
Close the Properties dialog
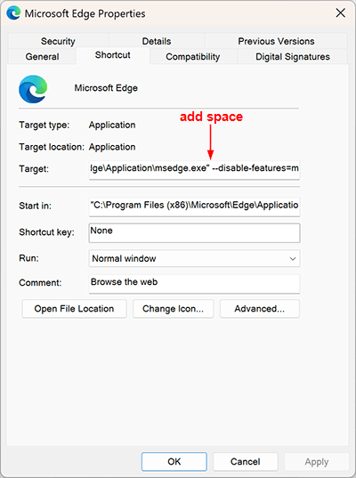(341, 12)
